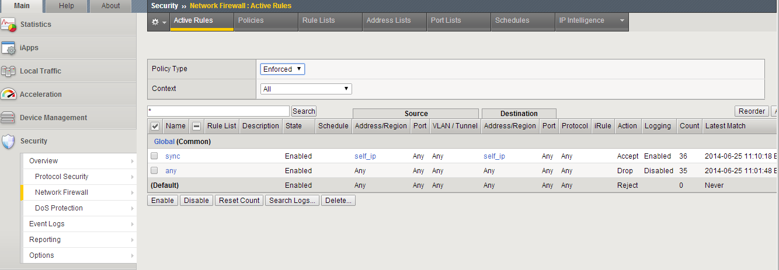This screenshot has height=270, width=779.
Task: Open the Context dropdown set to All
Action: click(306, 89)
